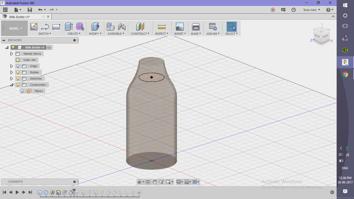Activate the Select window tool
Screen dimensions: 354x199
[231, 27]
